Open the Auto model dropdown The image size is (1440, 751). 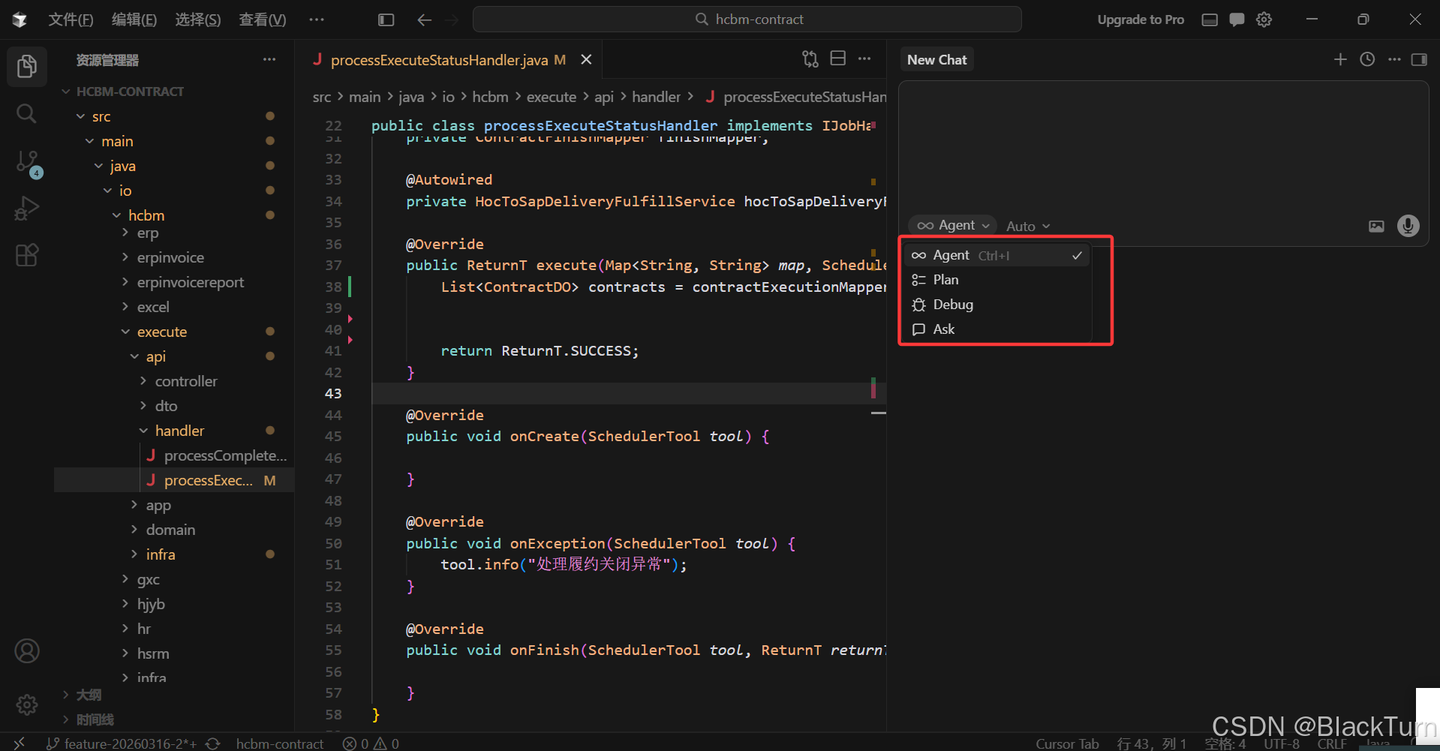1028,226
